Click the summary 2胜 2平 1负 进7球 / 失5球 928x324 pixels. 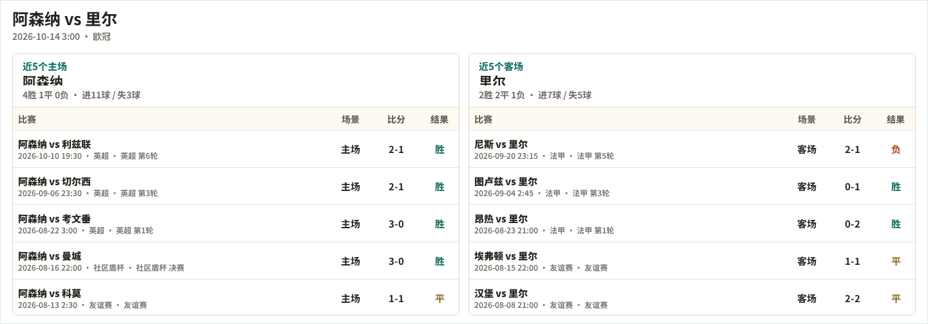535,95
